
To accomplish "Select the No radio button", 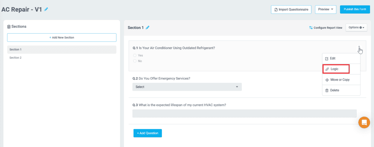I will pyautogui.click(x=135, y=61).
